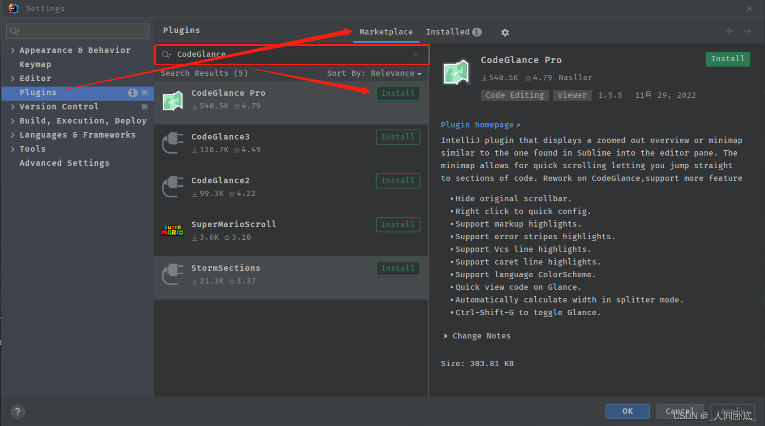Open the Sort By Relevance dropdown
This screenshot has width=765, height=426.
(x=374, y=73)
